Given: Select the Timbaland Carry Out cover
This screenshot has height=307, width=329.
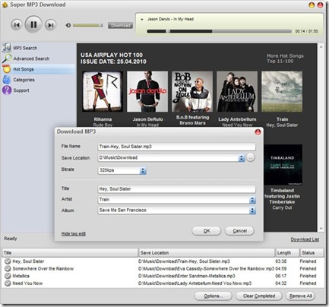Looking at the screenshot, I should [283, 165].
